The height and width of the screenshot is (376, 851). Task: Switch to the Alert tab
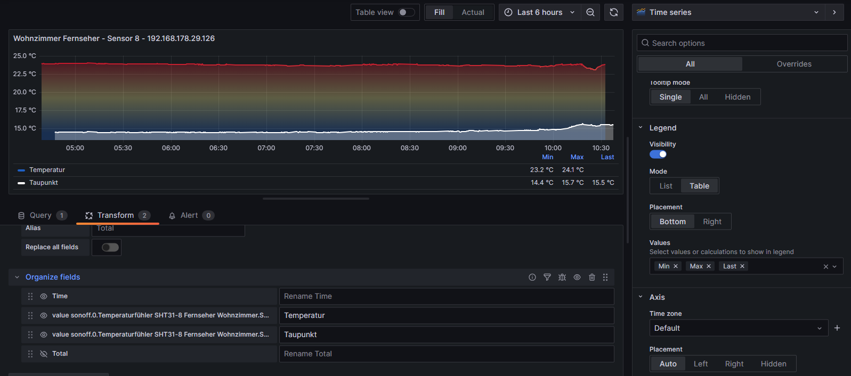pyautogui.click(x=191, y=216)
